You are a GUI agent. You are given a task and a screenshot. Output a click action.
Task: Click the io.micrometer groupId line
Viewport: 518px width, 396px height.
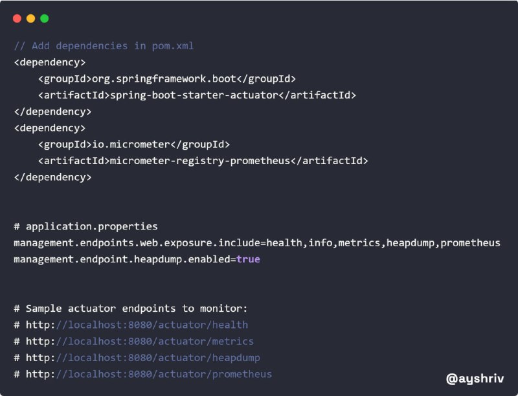point(134,145)
